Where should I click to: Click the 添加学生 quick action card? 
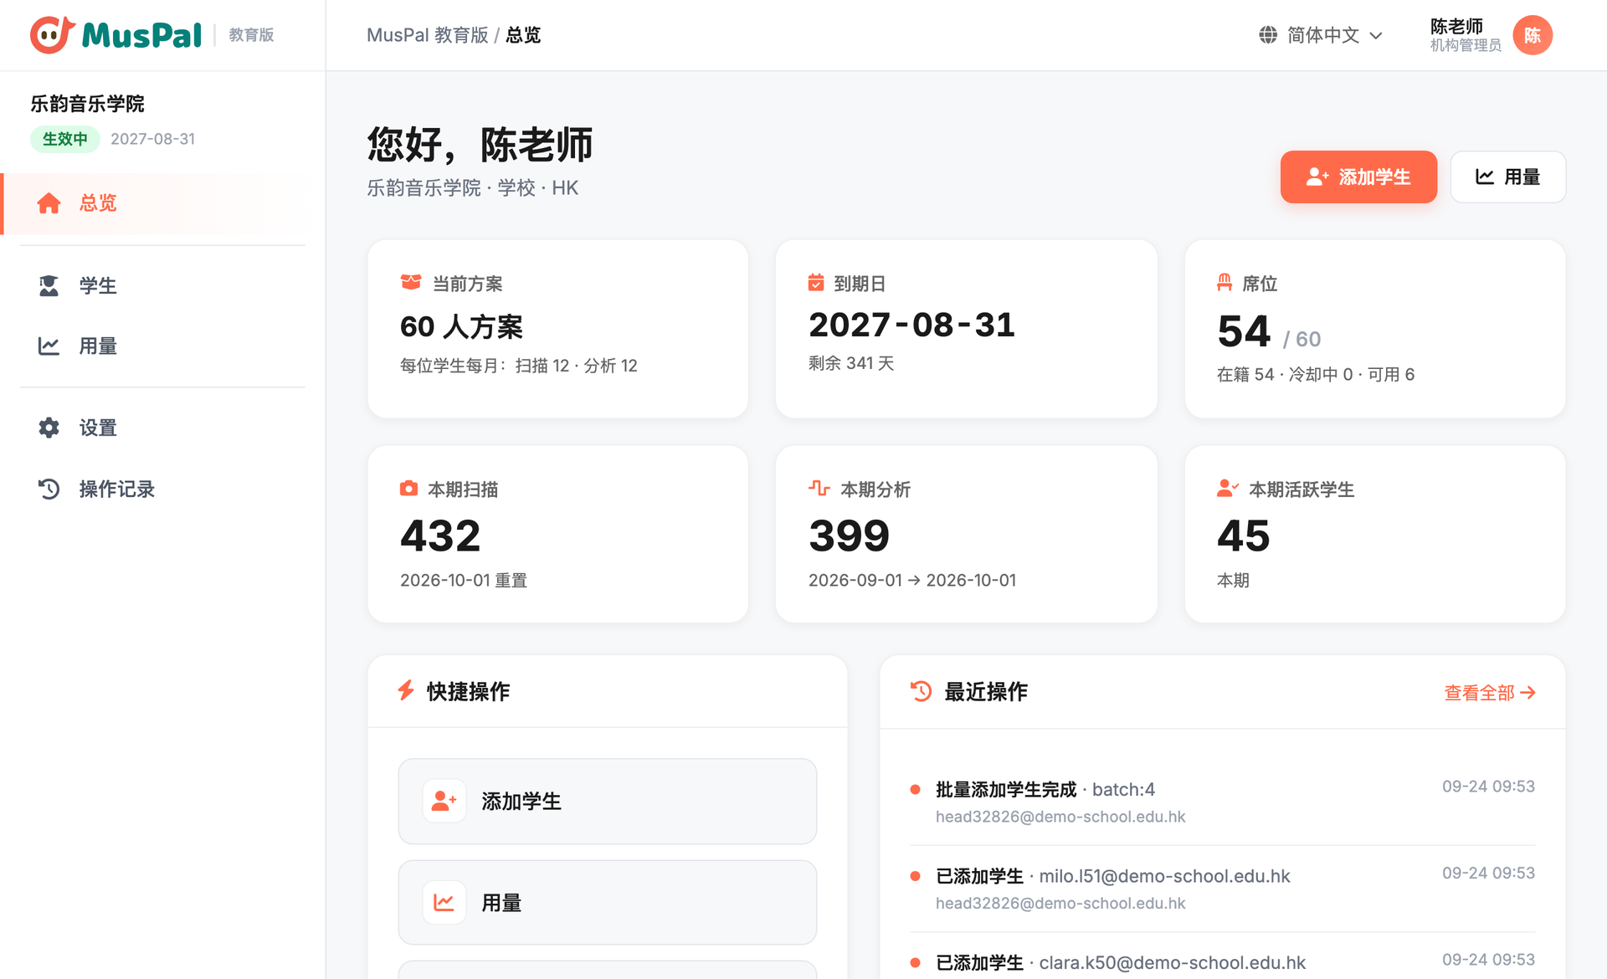coord(608,801)
